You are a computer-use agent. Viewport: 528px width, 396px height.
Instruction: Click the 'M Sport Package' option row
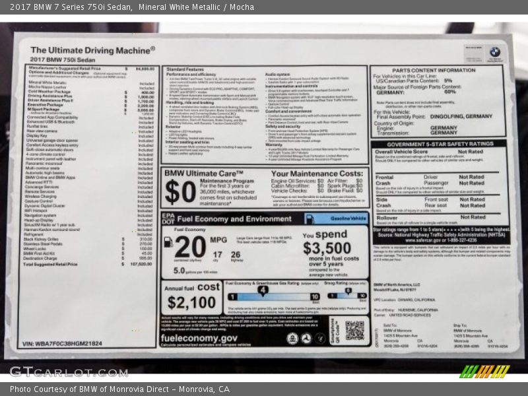coord(90,110)
